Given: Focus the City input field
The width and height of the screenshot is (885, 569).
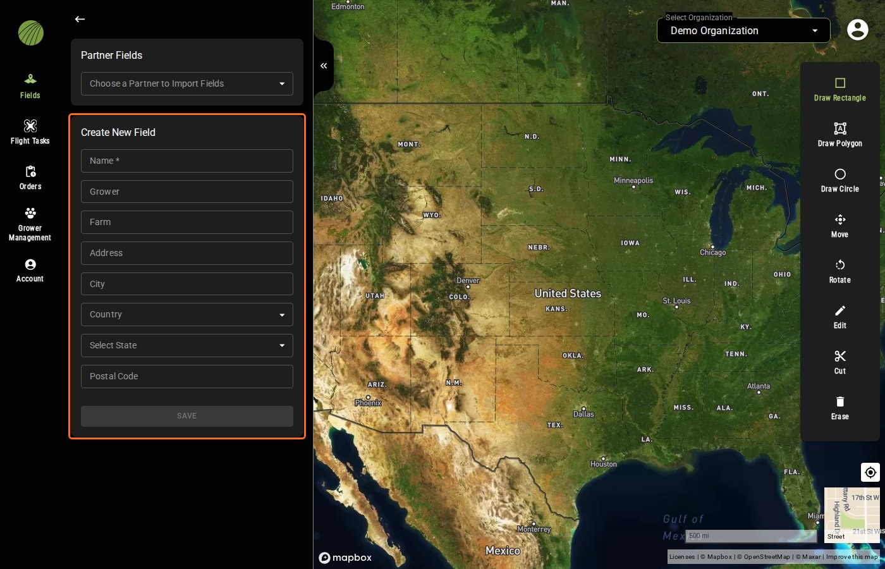Looking at the screenshot, I should tap(187, 284).
